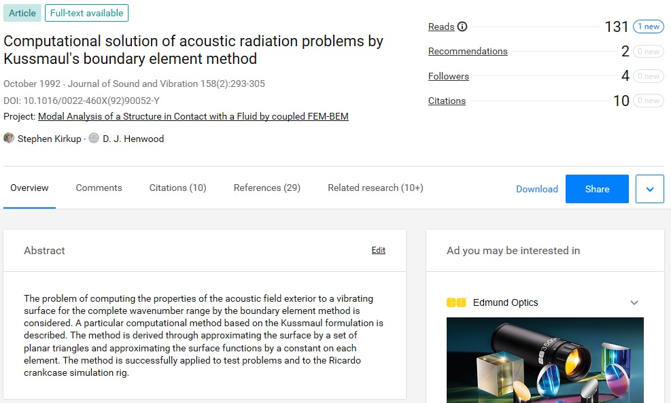Screen dimensions: 671x403
Task: Click the Edmund Optics ad image
Action: point(545,360)
